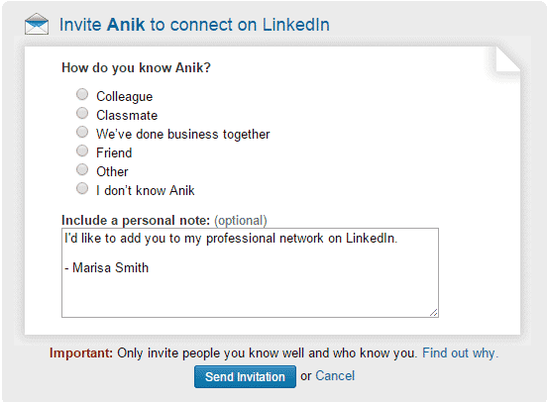The width and height of the screenshot is (548, 402).
Task: Select the Colleague radio button
Action: 82,94
